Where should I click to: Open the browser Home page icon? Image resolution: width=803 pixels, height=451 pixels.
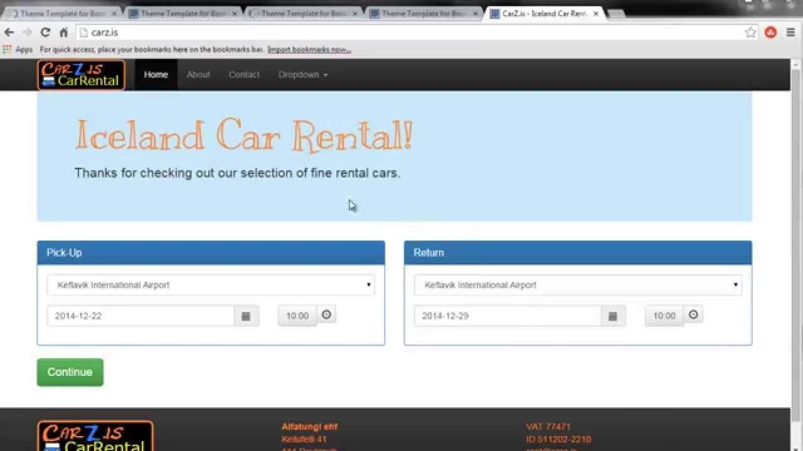pos(63,33)
